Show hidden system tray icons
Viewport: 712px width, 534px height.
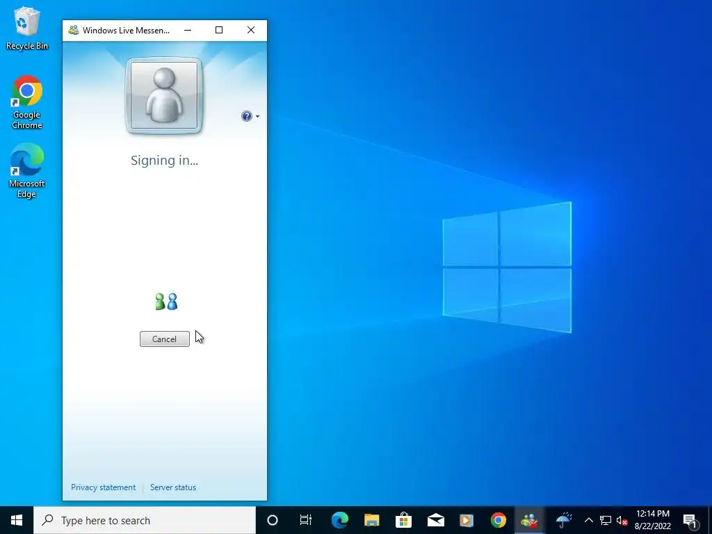[588, 520]
